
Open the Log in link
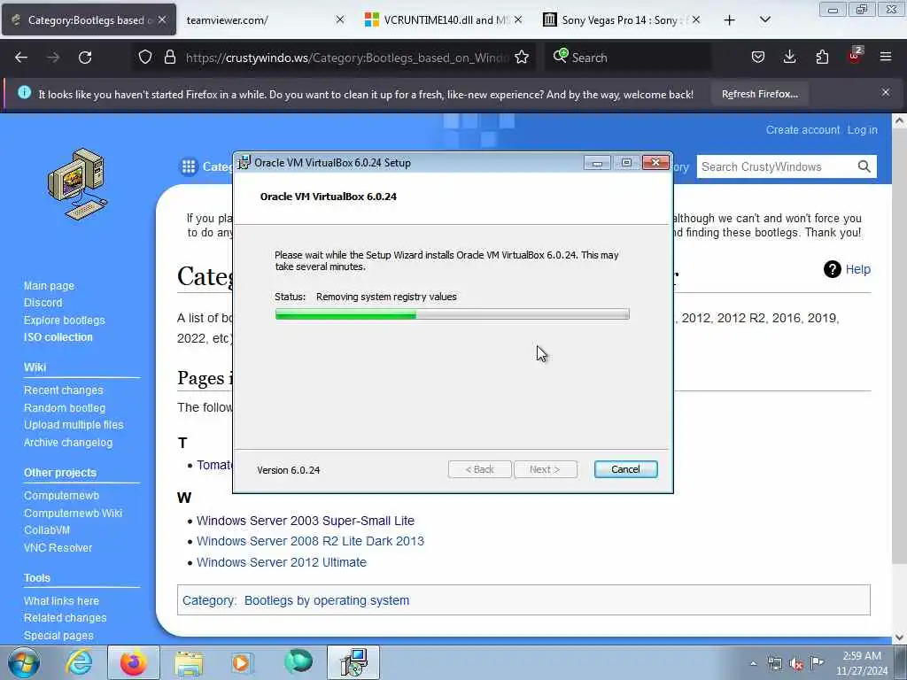pyautogui.click(x=863, y=130)
